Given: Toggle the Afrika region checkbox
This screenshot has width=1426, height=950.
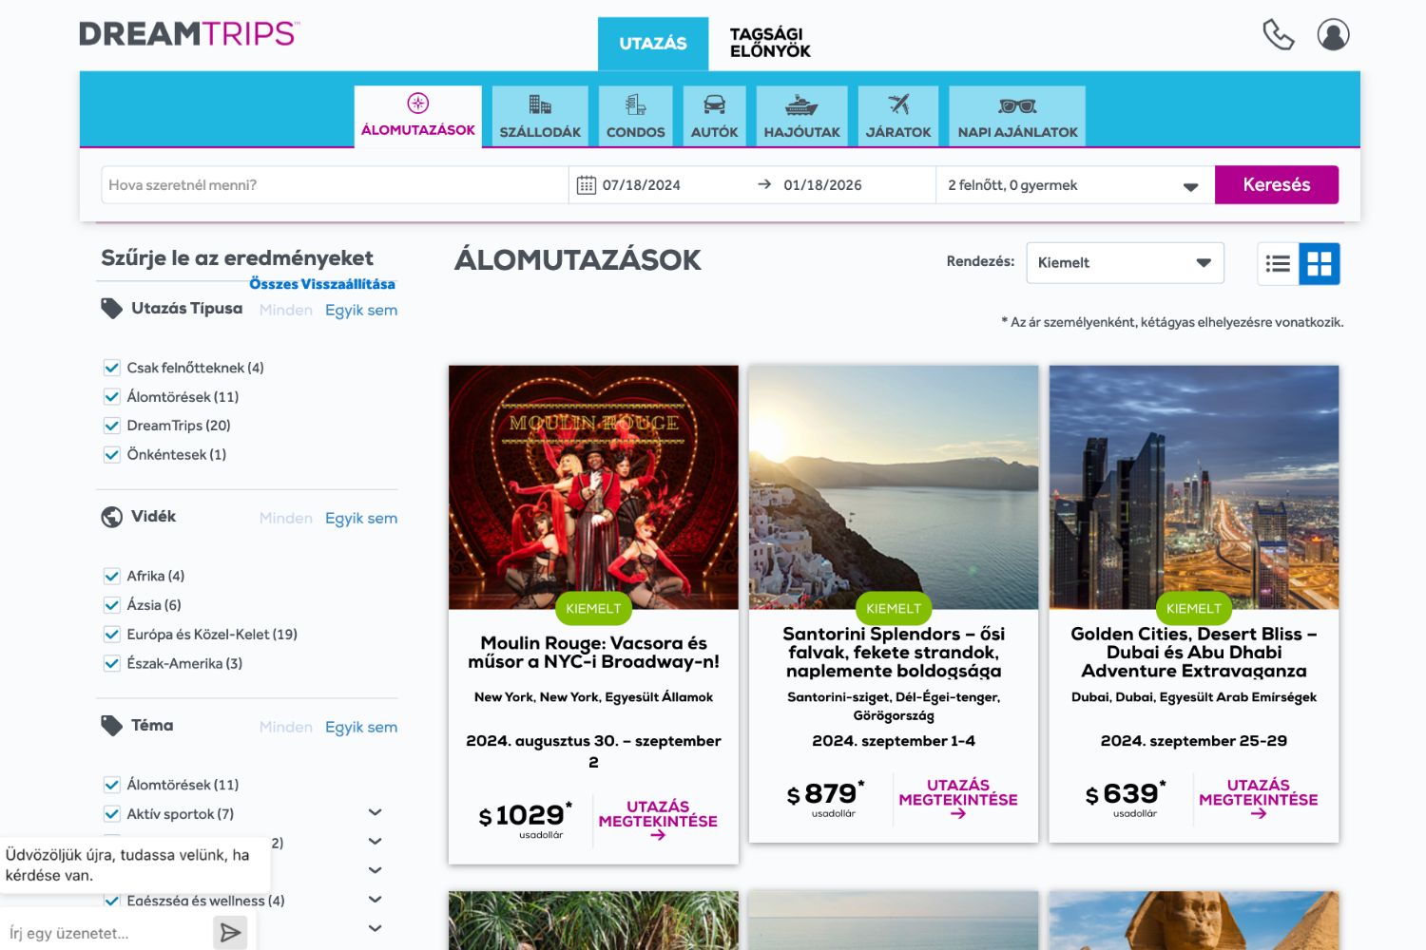Looking at the screenshot, I should (112, 576).
